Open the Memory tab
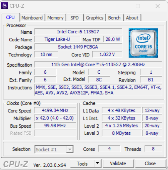This screenshot has width=168, height=170. pyautogui.click(x=55, y=18)
